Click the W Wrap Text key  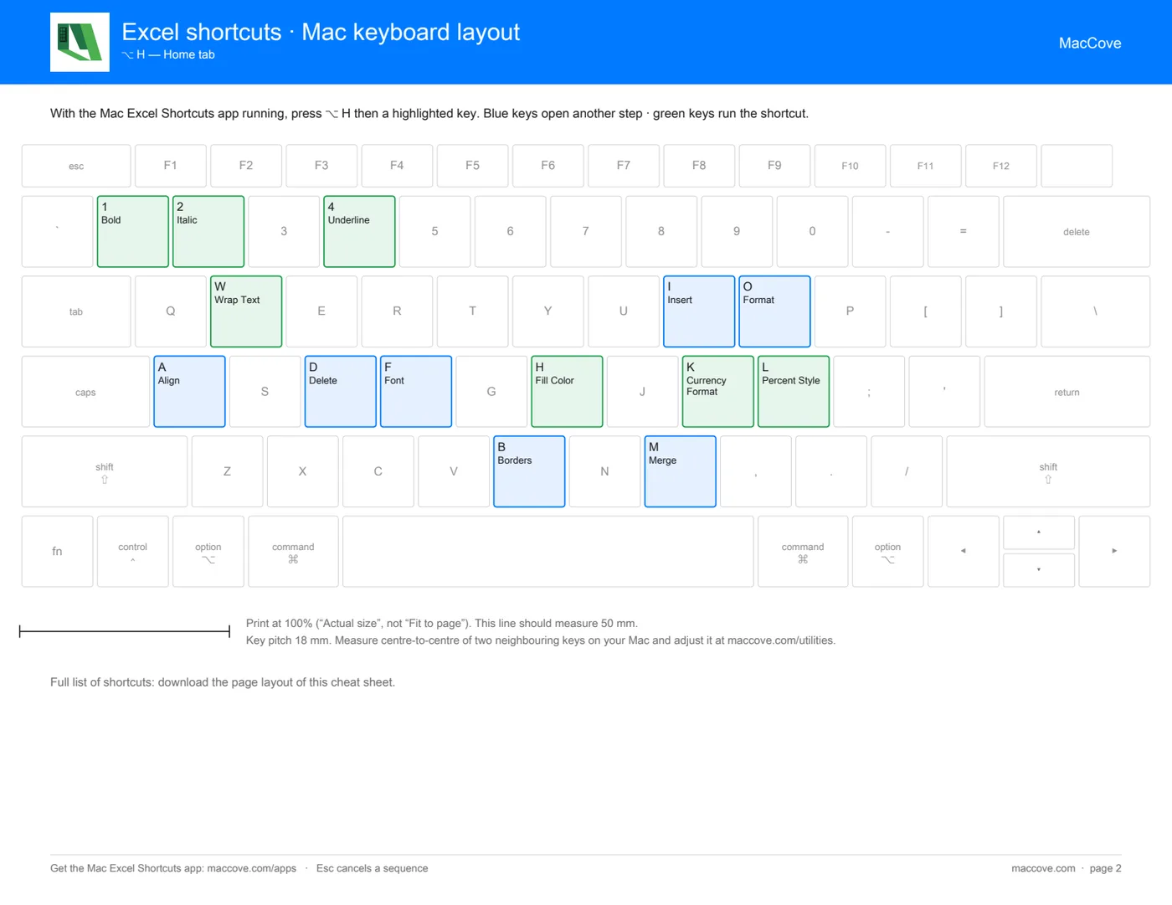click(246, 311)
